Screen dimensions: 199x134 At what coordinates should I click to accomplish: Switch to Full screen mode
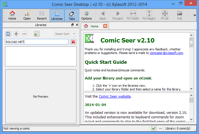click(179, 15)
